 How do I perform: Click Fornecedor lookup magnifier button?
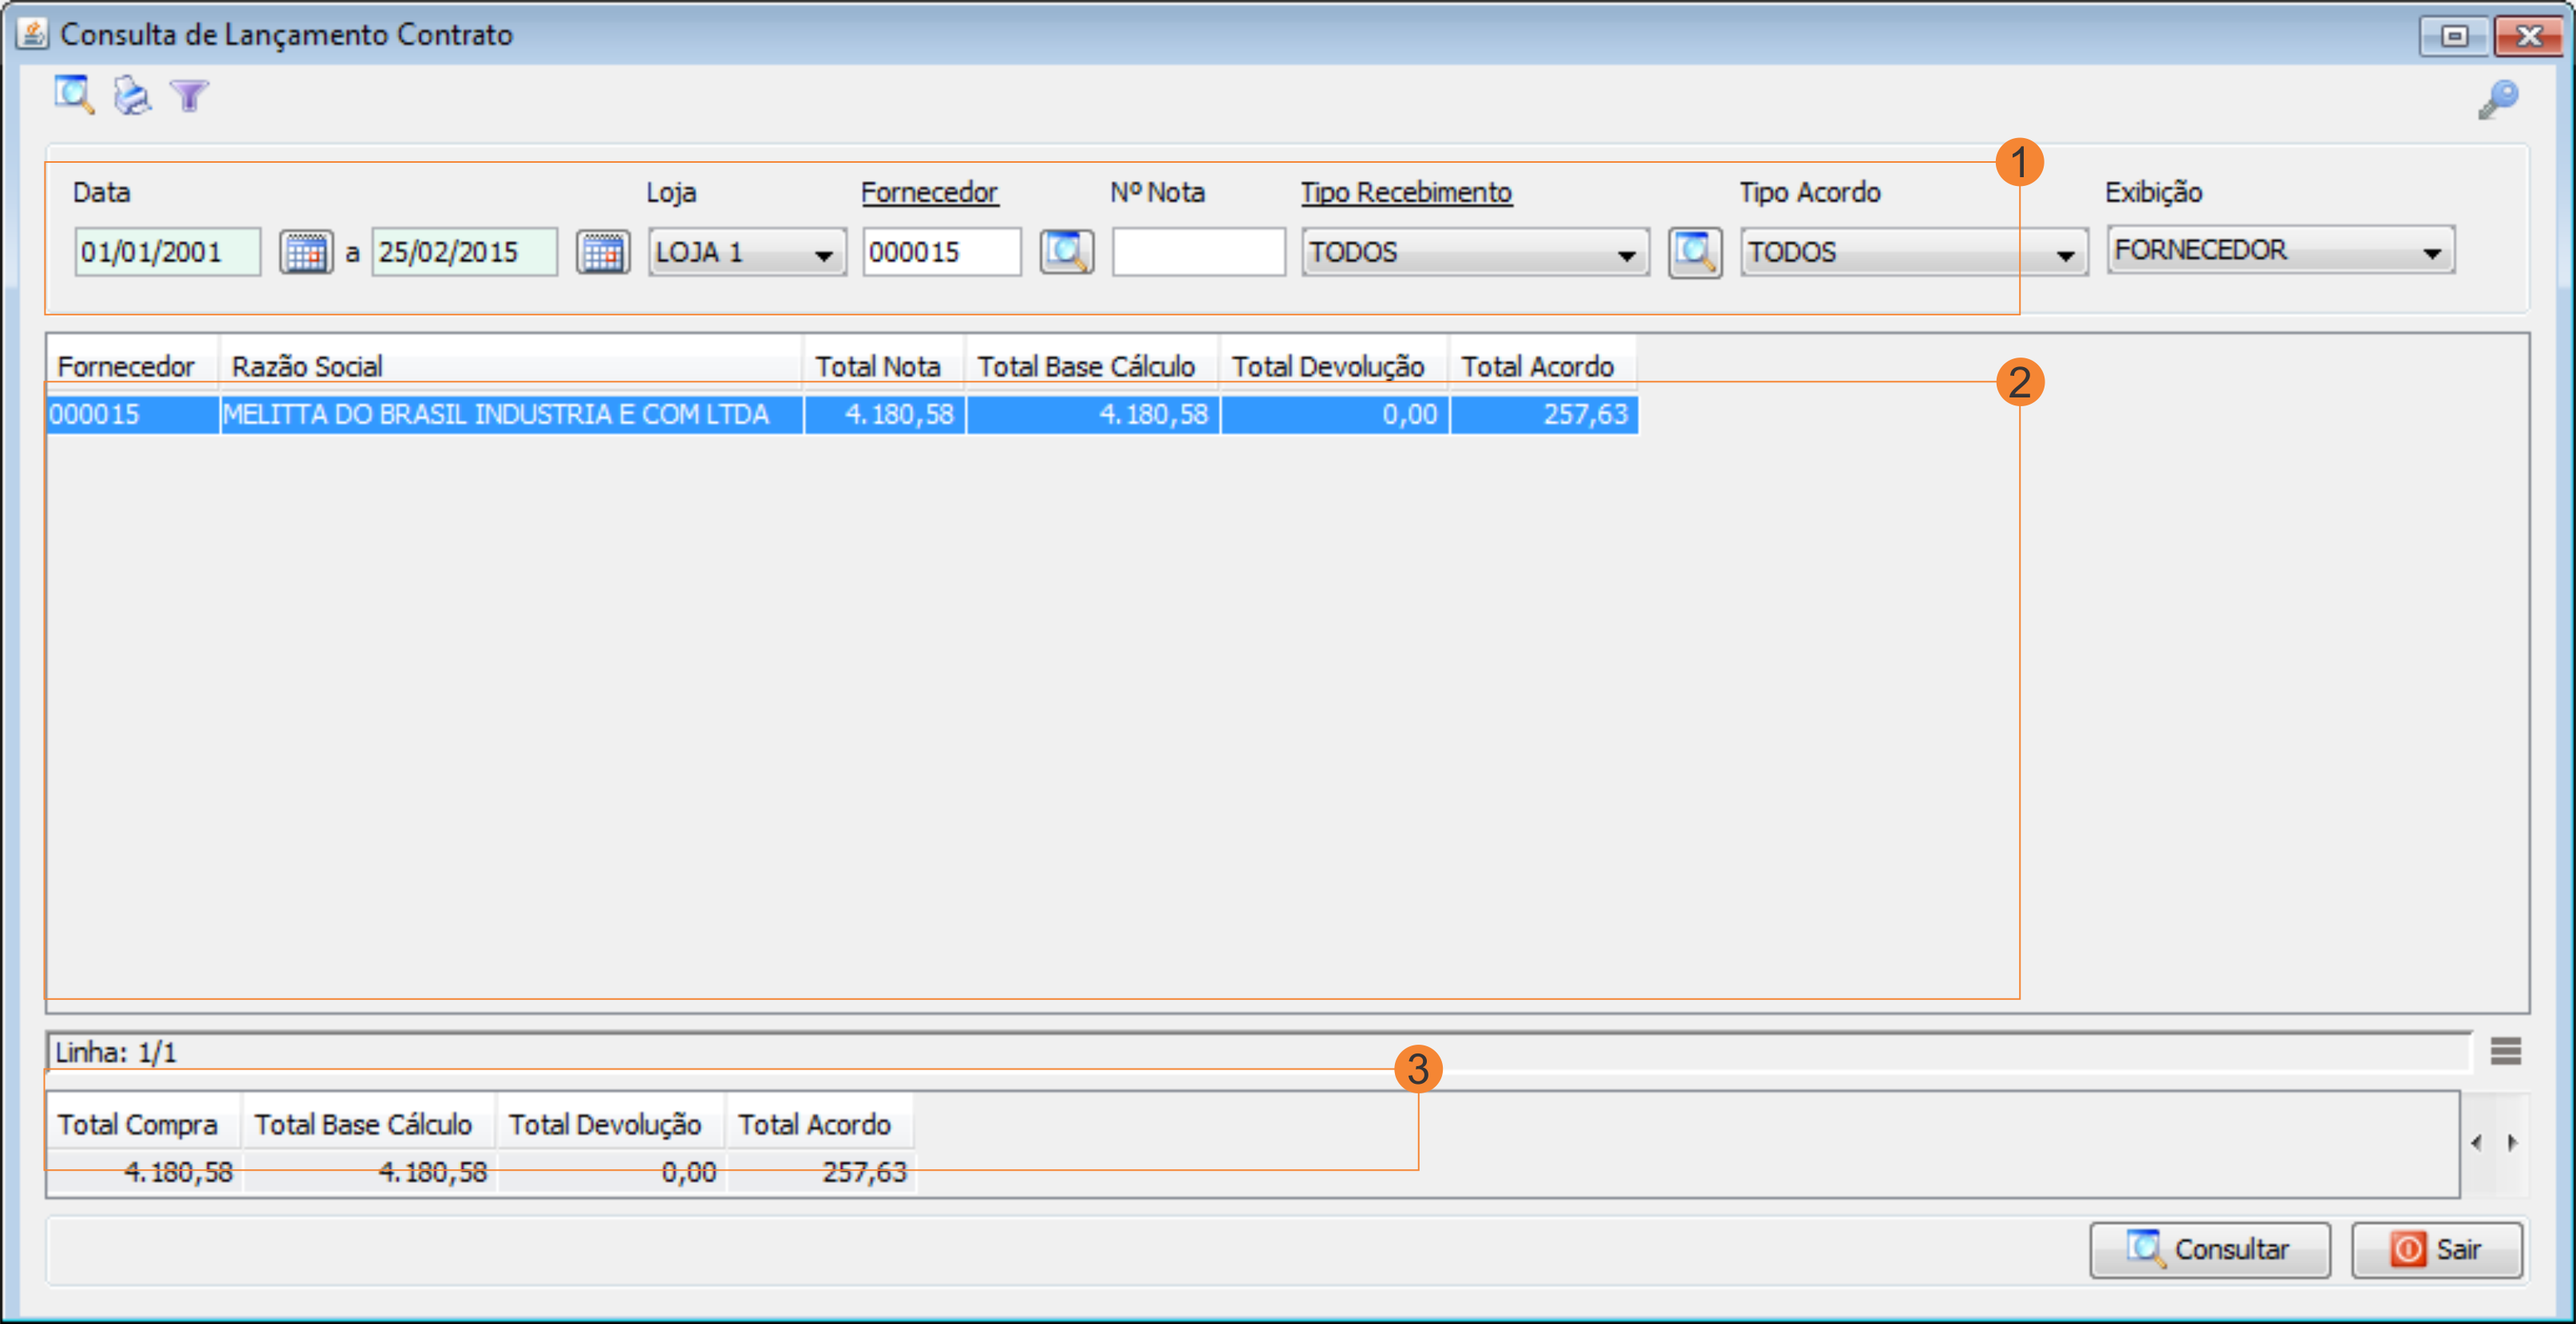1067,252
